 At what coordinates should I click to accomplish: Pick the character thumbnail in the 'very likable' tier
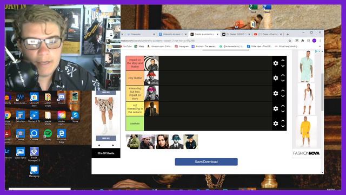151,78
